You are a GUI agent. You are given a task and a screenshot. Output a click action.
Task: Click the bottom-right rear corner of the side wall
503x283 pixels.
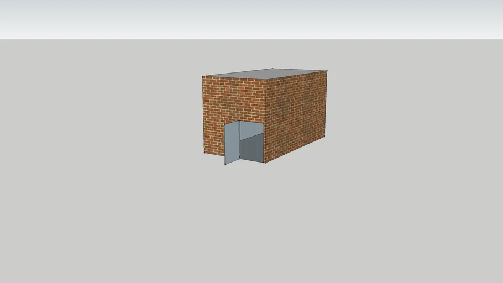click(x=324, y=137)
